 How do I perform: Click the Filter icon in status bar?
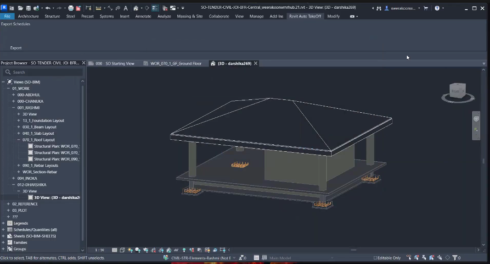pyautogui.click(x=455, y=258)
